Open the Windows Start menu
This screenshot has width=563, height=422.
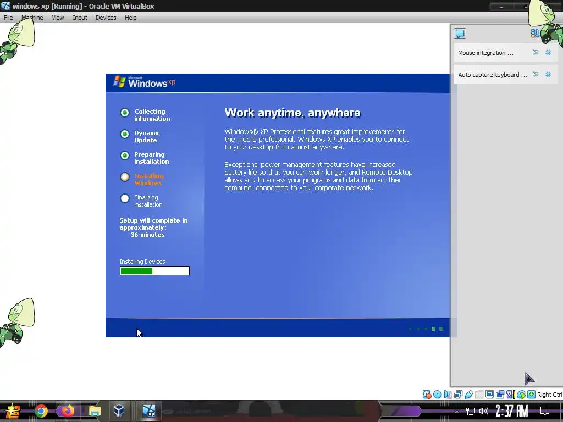(x=13, y=411)
